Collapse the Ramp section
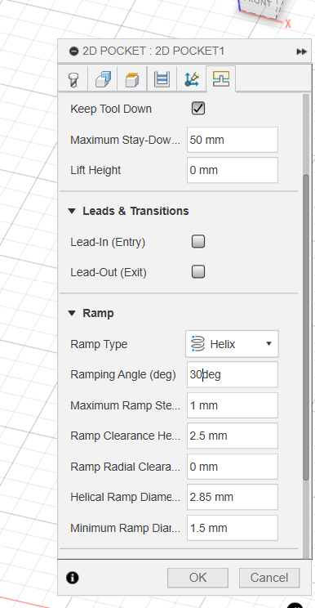Viewport: 315px width, 608px height. 72,313
